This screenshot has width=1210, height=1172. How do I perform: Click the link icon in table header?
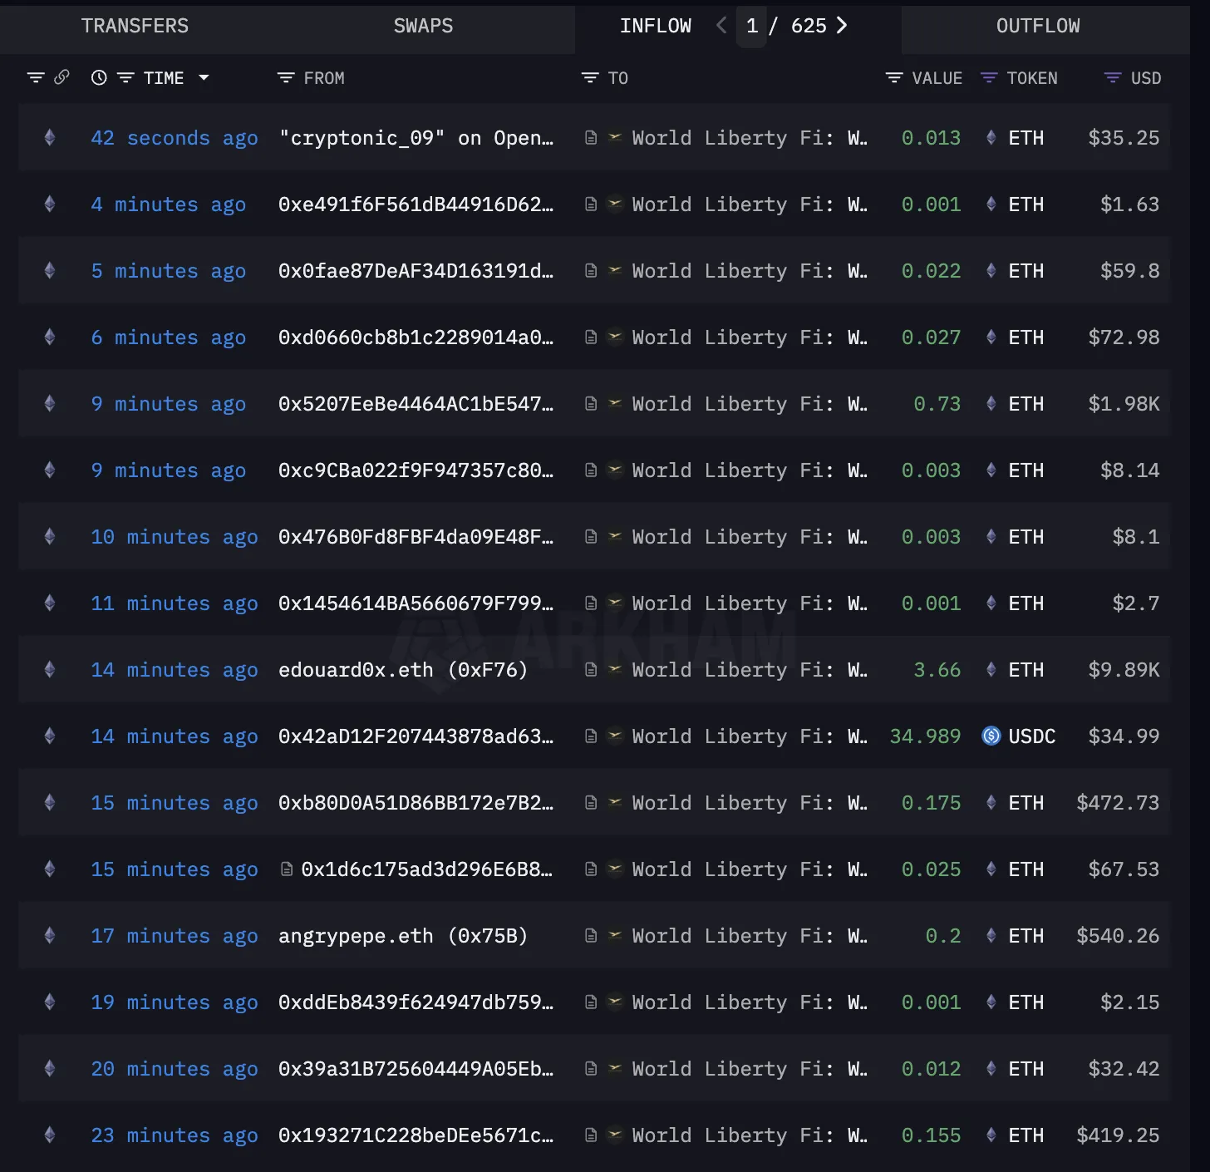[61, 77]
